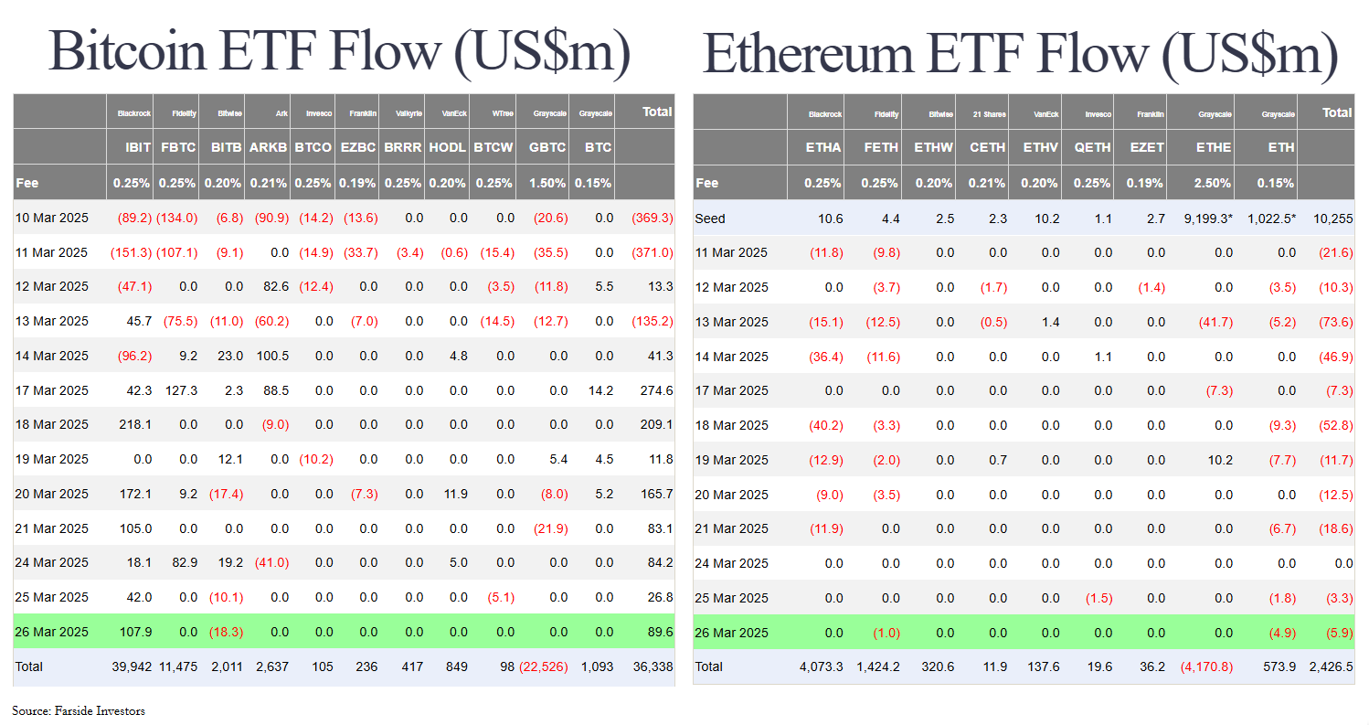Viewport: 1369px width, 725px height.
Task: Click the Ethereum ETF Flow title
Action: coord(1020,53)
